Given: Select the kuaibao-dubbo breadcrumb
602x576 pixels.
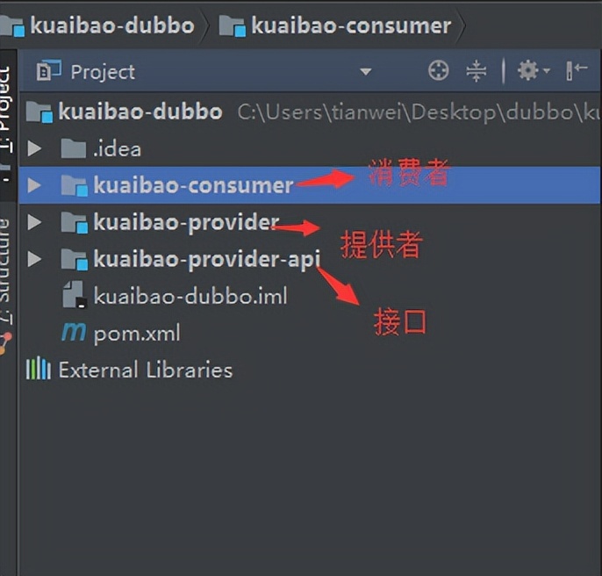Looking at the screenshot, I should coord(97,26).
